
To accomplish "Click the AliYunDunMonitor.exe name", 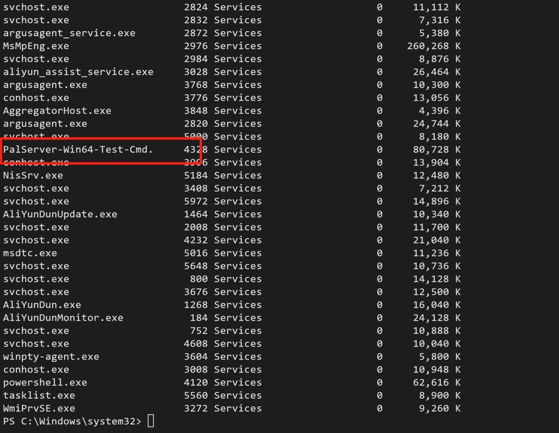I will click(x=63, y=318).
